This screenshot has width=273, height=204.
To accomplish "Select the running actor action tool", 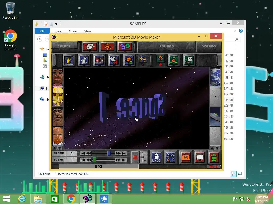I will (84, 60).
